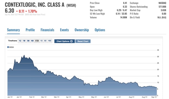Image resolution: width=169 pixels, height=99 pixels.
Task: Switch to the Profile tab
Action: [x=30, y=30]
